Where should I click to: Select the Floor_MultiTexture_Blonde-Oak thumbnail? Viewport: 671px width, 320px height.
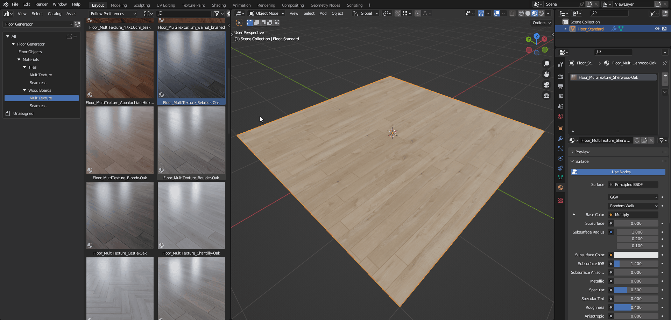[120, 140]
